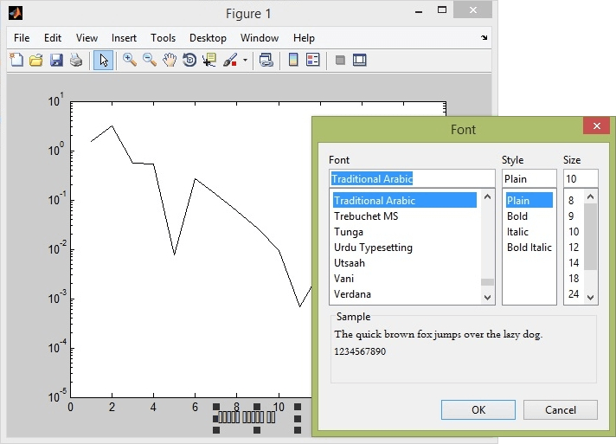Image resolution: width=616 pixels, height=444 pixels.
Task: Choose Bold Italic style
Action: 529,248
